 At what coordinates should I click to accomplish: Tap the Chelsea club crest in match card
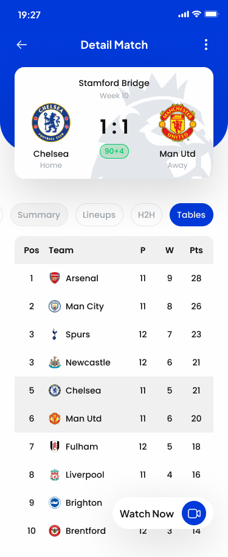pos(51,123)
